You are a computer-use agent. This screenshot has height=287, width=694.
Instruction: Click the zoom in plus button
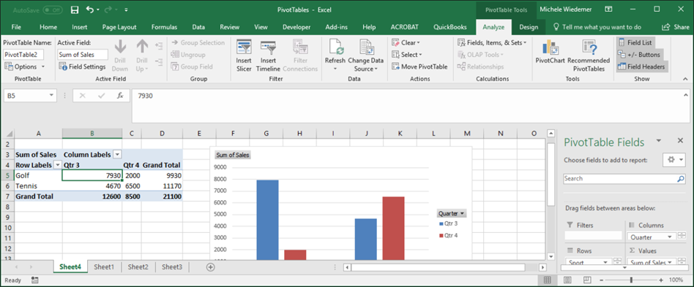(x=661, y=280)
